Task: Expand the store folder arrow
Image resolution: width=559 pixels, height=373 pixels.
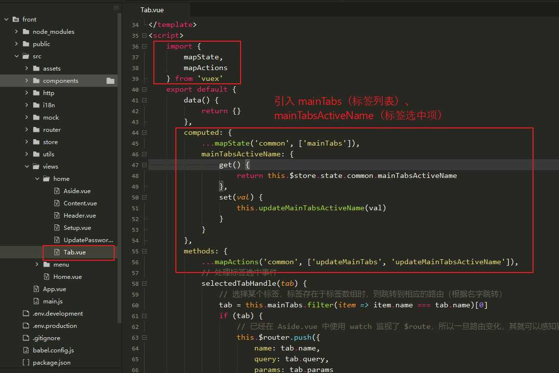Action: pyautogui.click(x=27, y=142)
